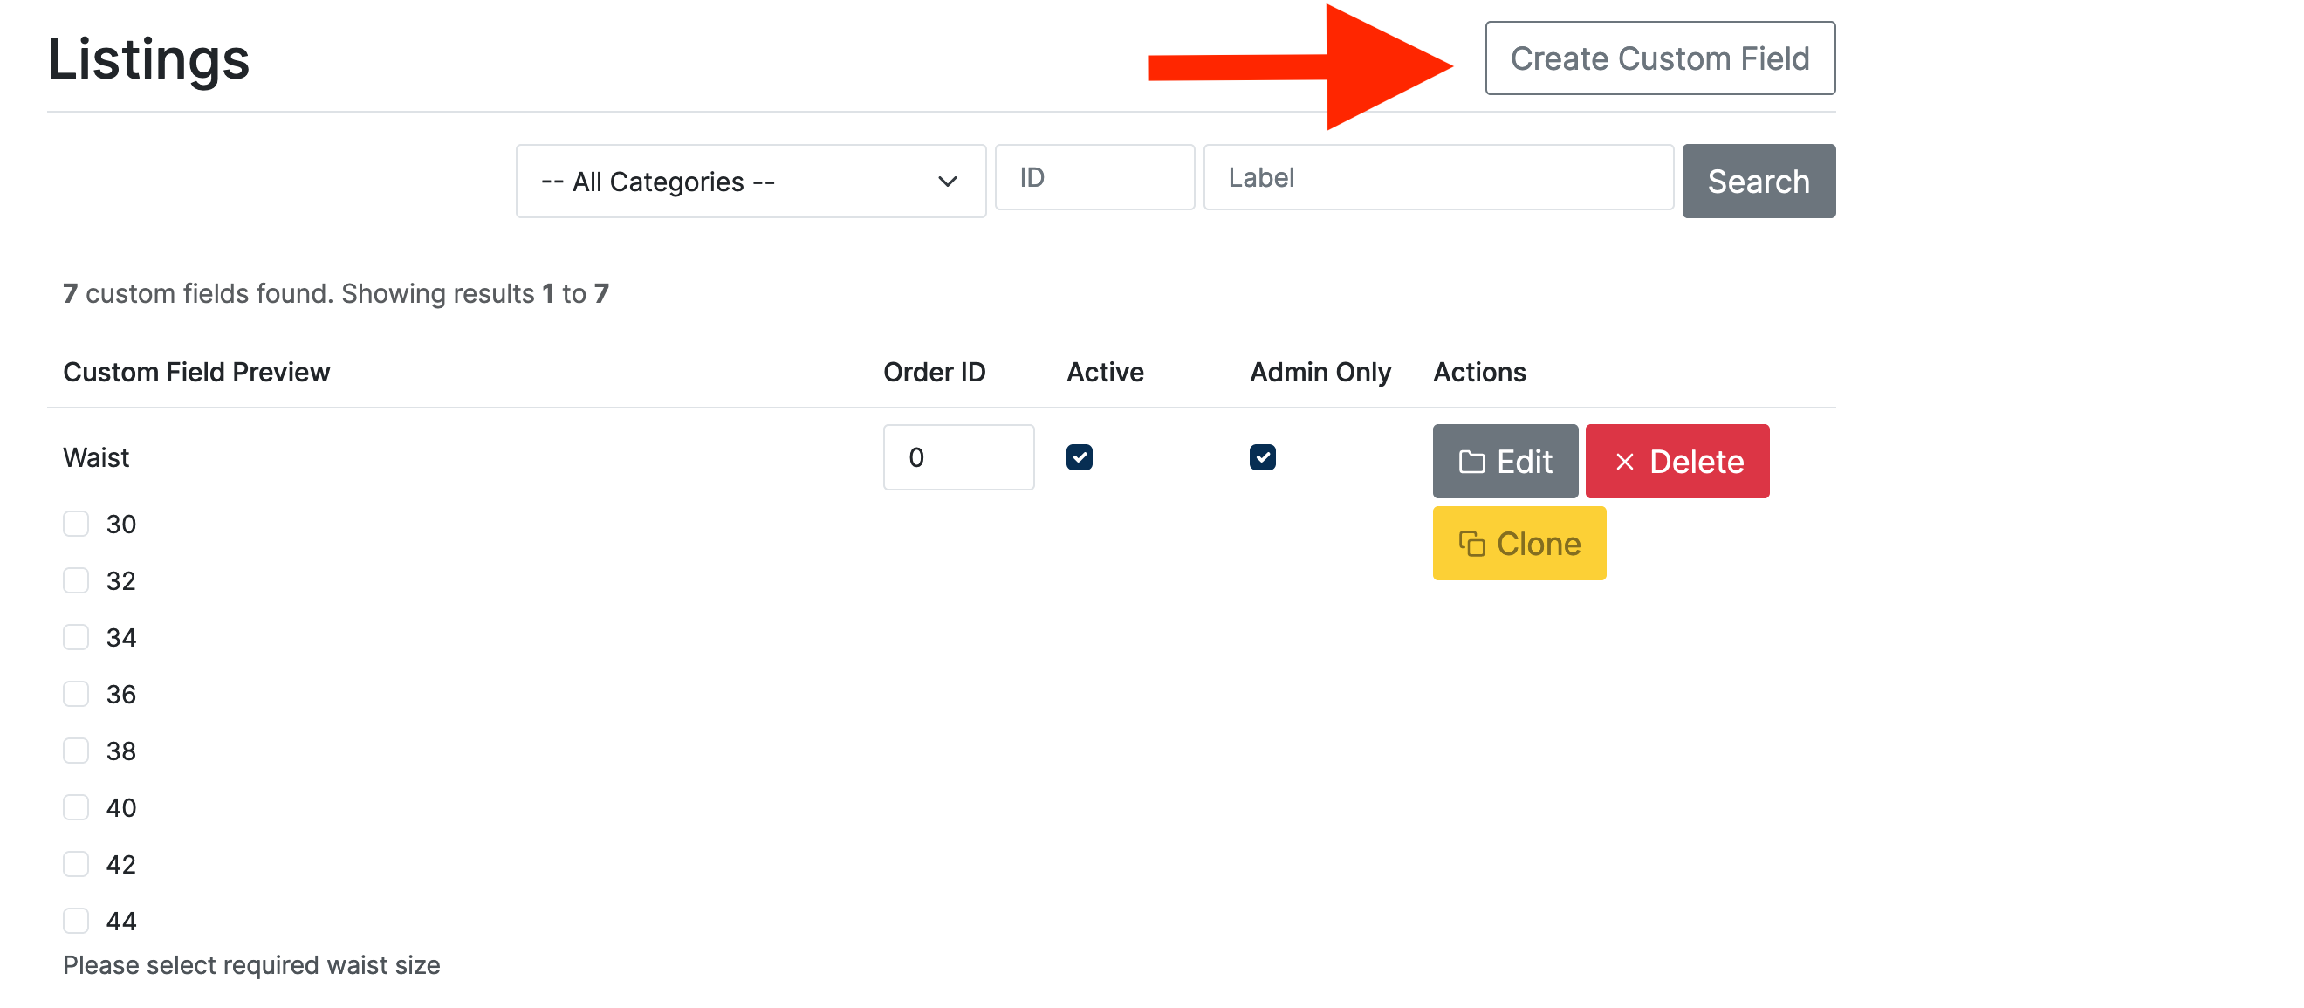Select the waist size 44 checkbox
The height and width of the screenshot is (1008, 2304).
[x=76, y=921]
